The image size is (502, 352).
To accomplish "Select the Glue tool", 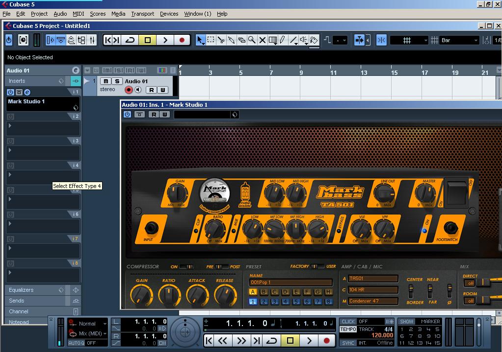I will [x=231, y=40].
